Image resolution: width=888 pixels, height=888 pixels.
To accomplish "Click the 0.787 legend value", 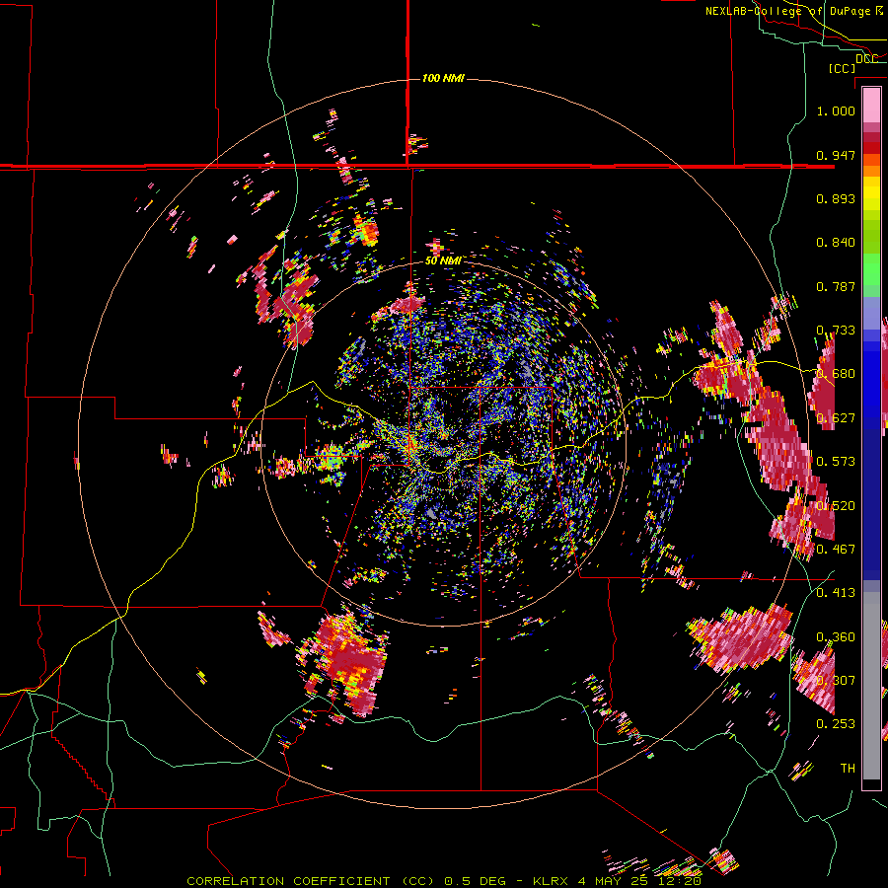I will tap(836, 286).
